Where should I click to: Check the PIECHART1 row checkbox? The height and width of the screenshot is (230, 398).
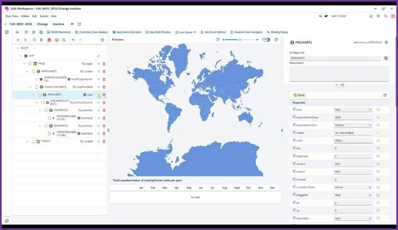[39, 94]
